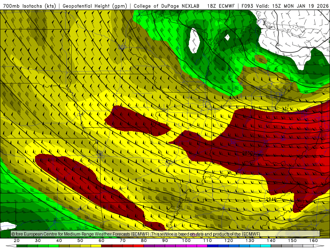Click the 90 kt legend label

coord(165,241)
